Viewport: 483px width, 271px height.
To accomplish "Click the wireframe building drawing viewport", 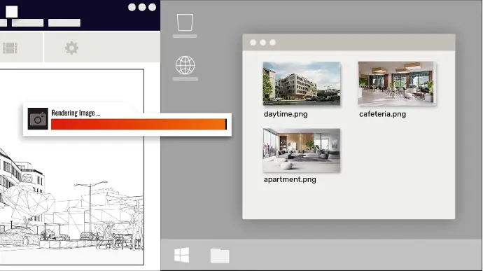I will [71, 200].
